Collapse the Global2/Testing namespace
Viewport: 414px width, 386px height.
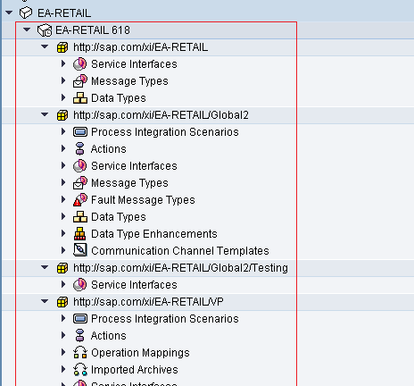45,267
